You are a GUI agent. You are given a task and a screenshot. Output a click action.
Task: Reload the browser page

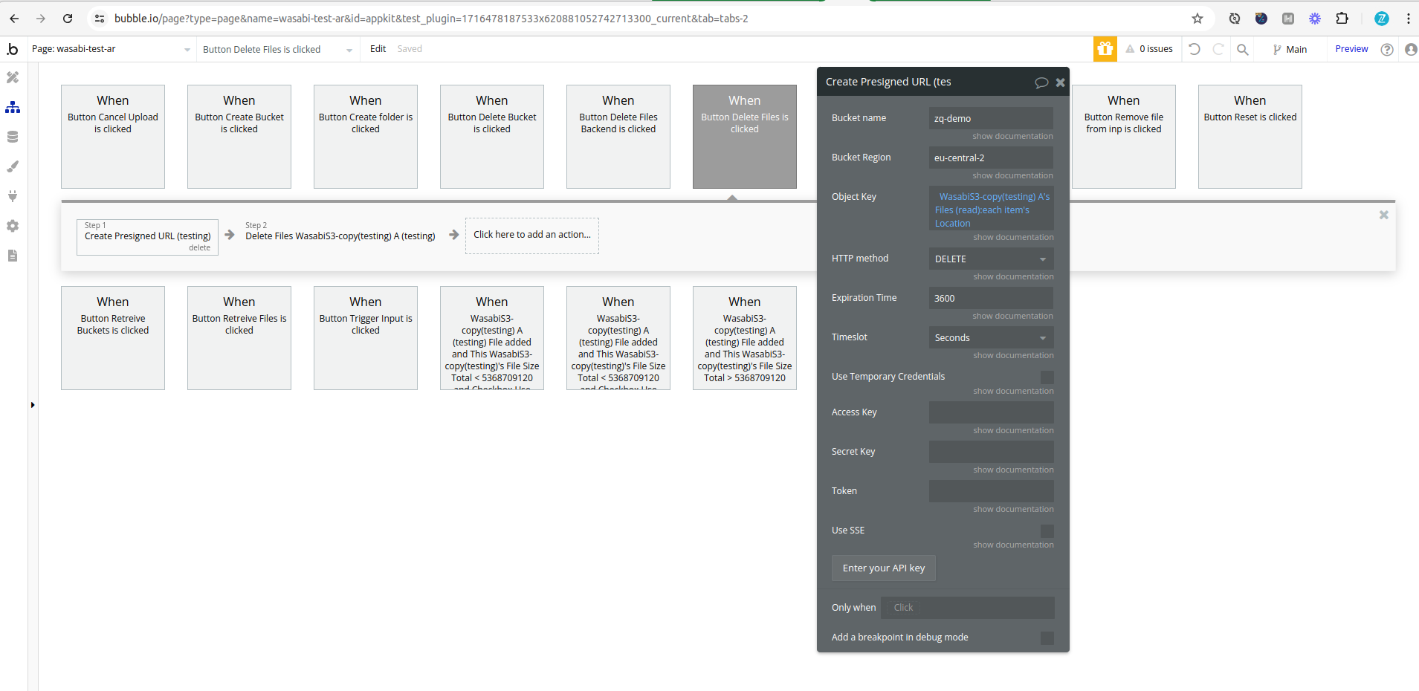tap(68, 19)
